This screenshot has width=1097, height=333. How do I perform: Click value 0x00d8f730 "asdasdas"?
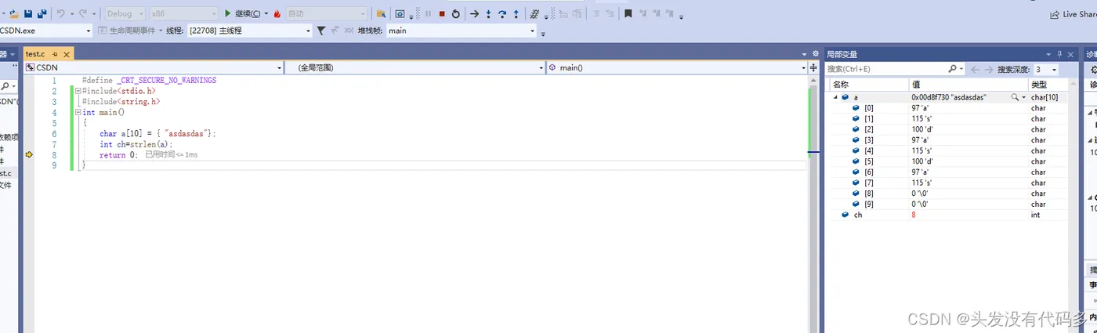tap(948, 97)
